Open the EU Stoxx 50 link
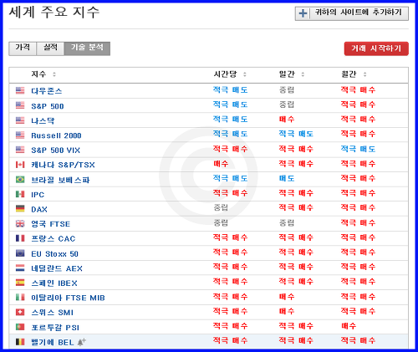The image size is (418, 352). point(54,253)
